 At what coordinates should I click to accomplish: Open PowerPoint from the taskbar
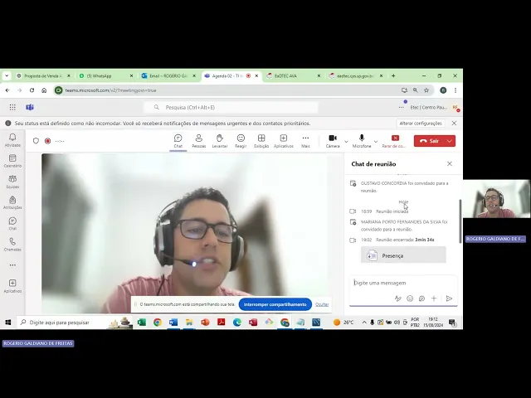(205, 323)
